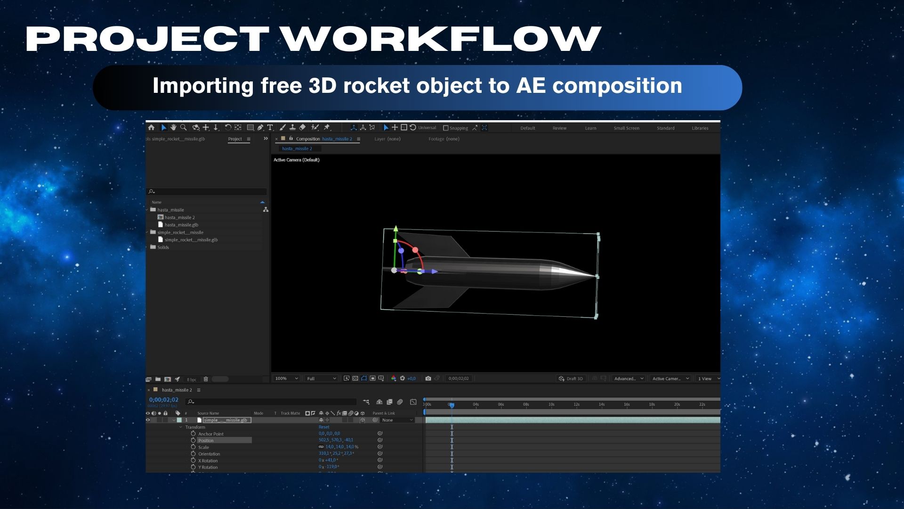
Task: Open the Project panel menu
Action: click(249, 139)
